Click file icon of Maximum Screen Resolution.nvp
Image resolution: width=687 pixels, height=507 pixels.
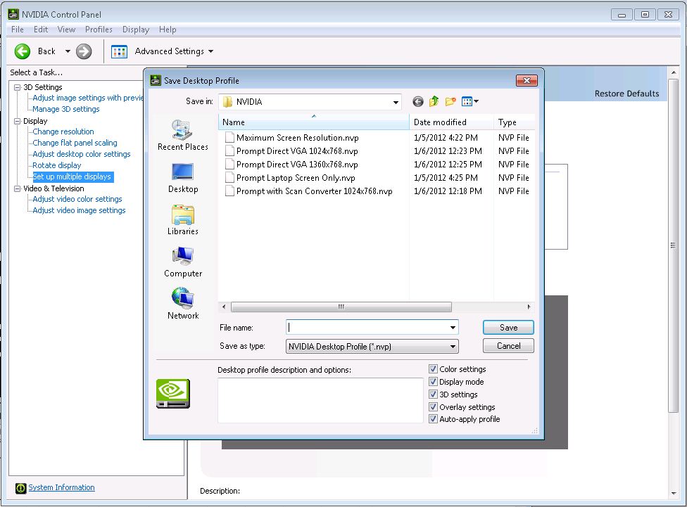point(229,138)
